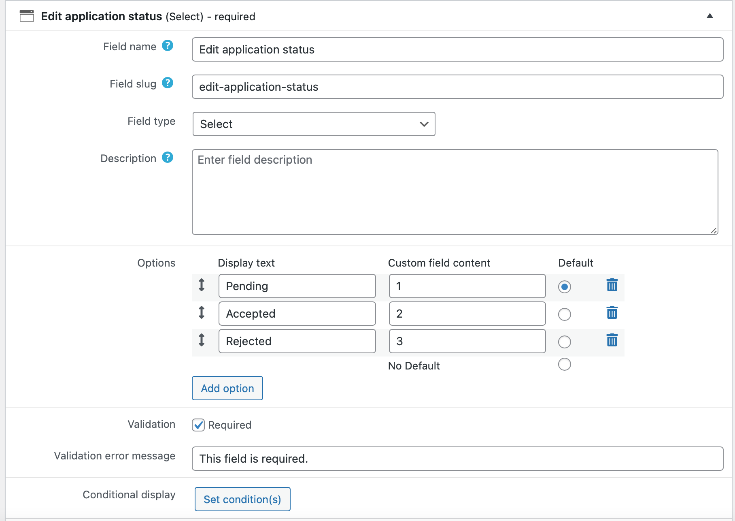Edit the Rejected display text field

coord(297,341)
